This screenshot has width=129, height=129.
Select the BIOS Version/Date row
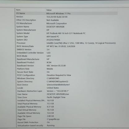66,46
